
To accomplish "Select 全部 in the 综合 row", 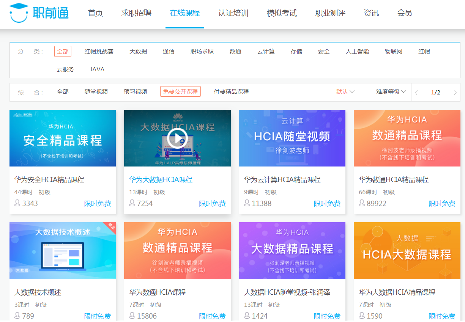I will click(63, 92).
